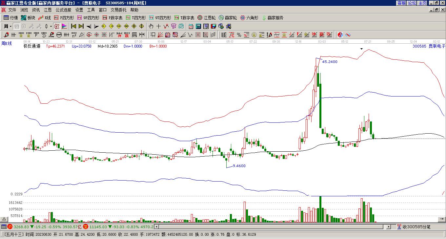Open the 文件 menu
The width and height of the screenshot is (446, 239).
(12, 10)
